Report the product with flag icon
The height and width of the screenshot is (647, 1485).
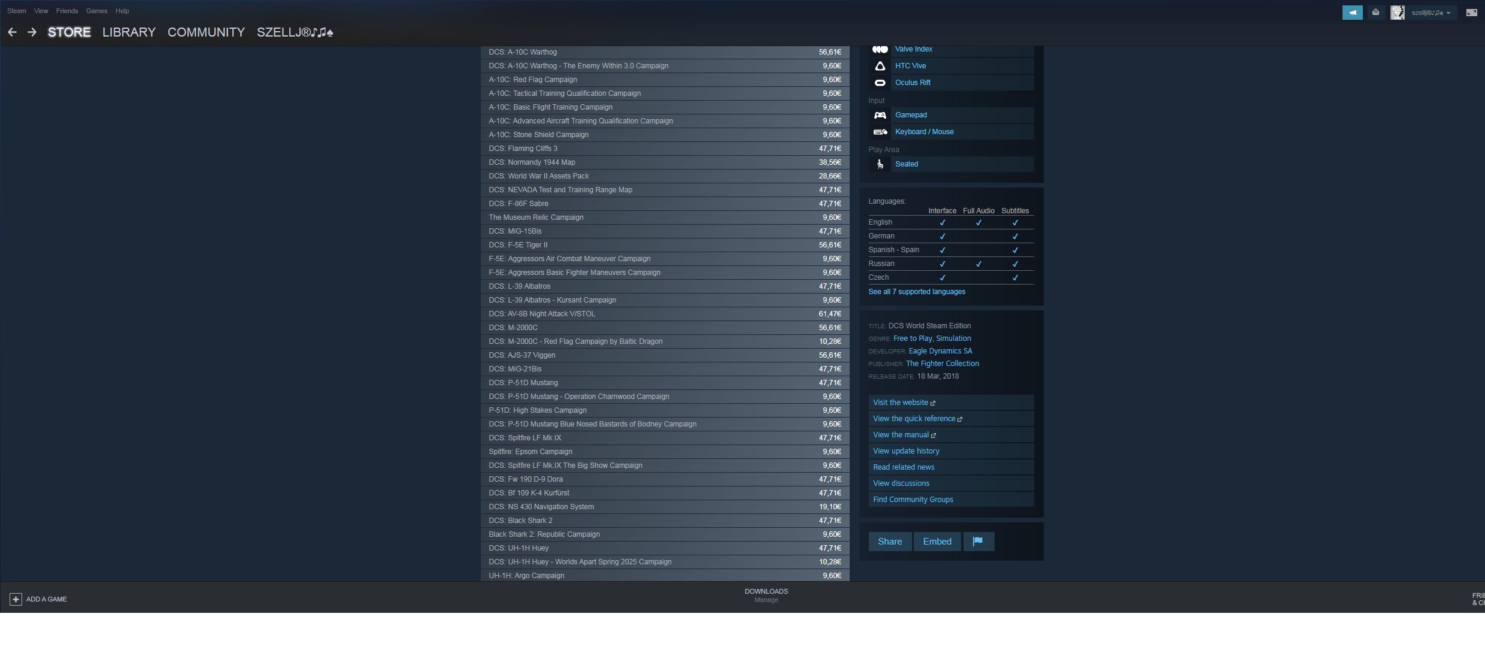(978, 542)
